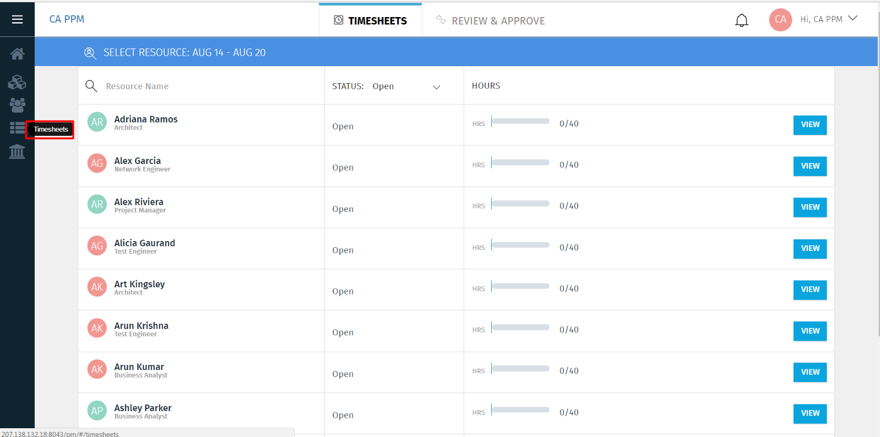Select the name Alex Riviera
The width and height of the screenshot is (880, 437).
pos(139,202)
